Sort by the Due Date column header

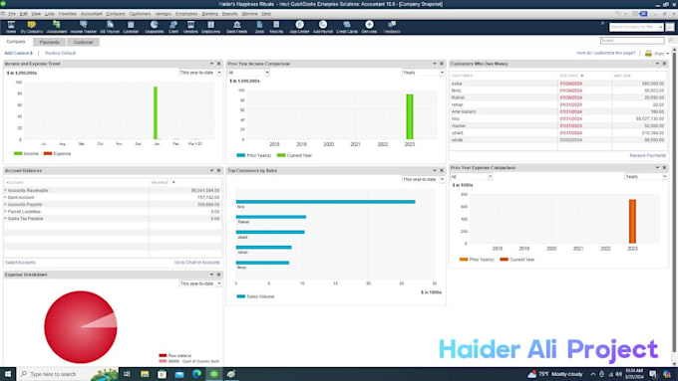click(x=571, y=76)
